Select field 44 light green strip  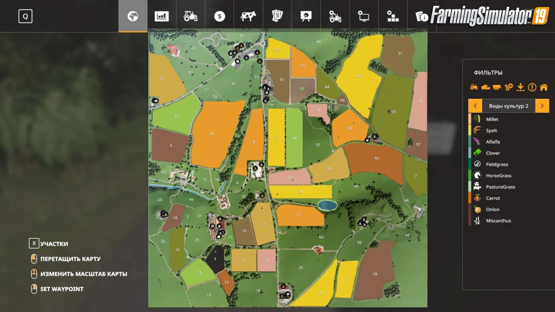(294, 138)
